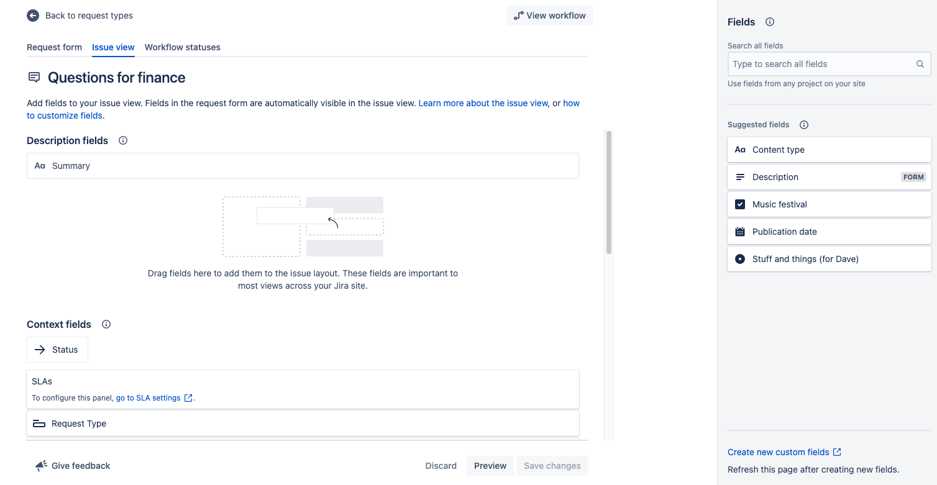Select the Music festival checkbox field
This screenshot has width=937, height=485.
[830, 204]
